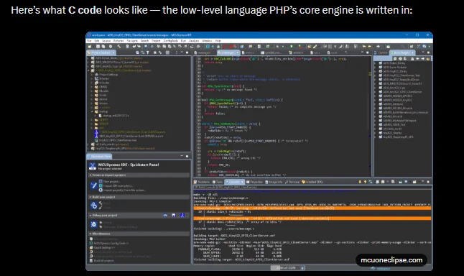Click the down arrow in Console toolbar
464x276 pixels.
coord(360,182)
